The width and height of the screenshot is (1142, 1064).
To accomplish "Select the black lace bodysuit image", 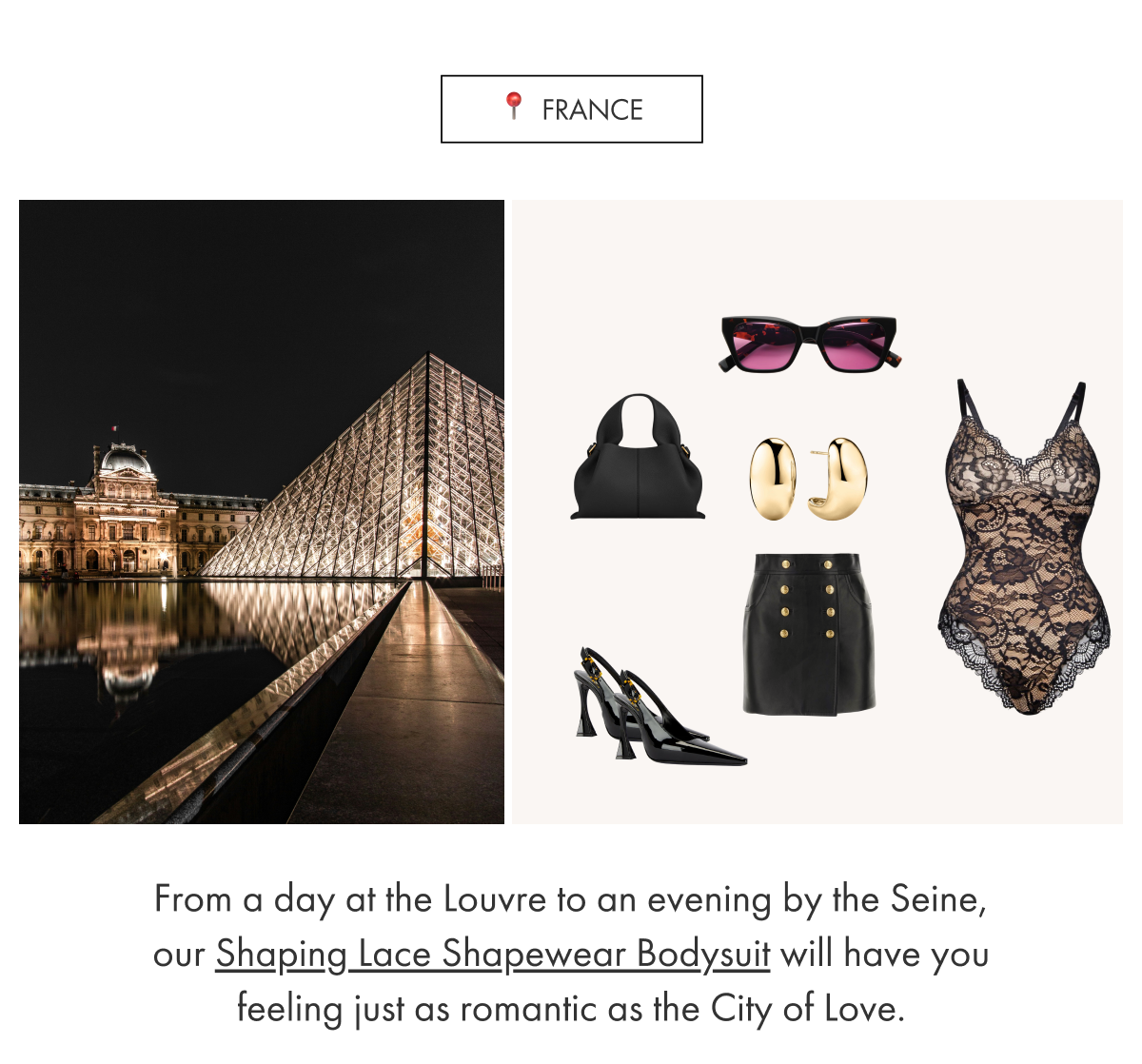I will tap(1024, 546).
